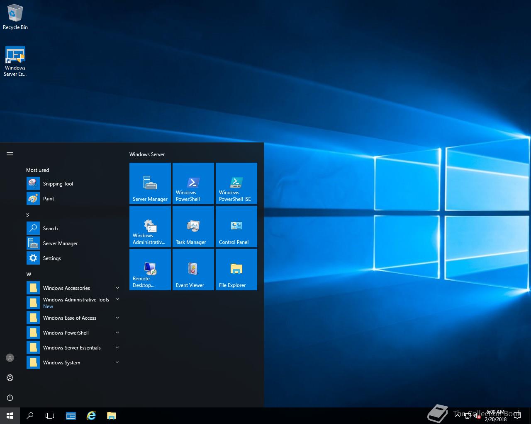Click Show desktop sliver at taskbar end
The width and height of the screenshot is (531, 424).
tap(530, 416)
